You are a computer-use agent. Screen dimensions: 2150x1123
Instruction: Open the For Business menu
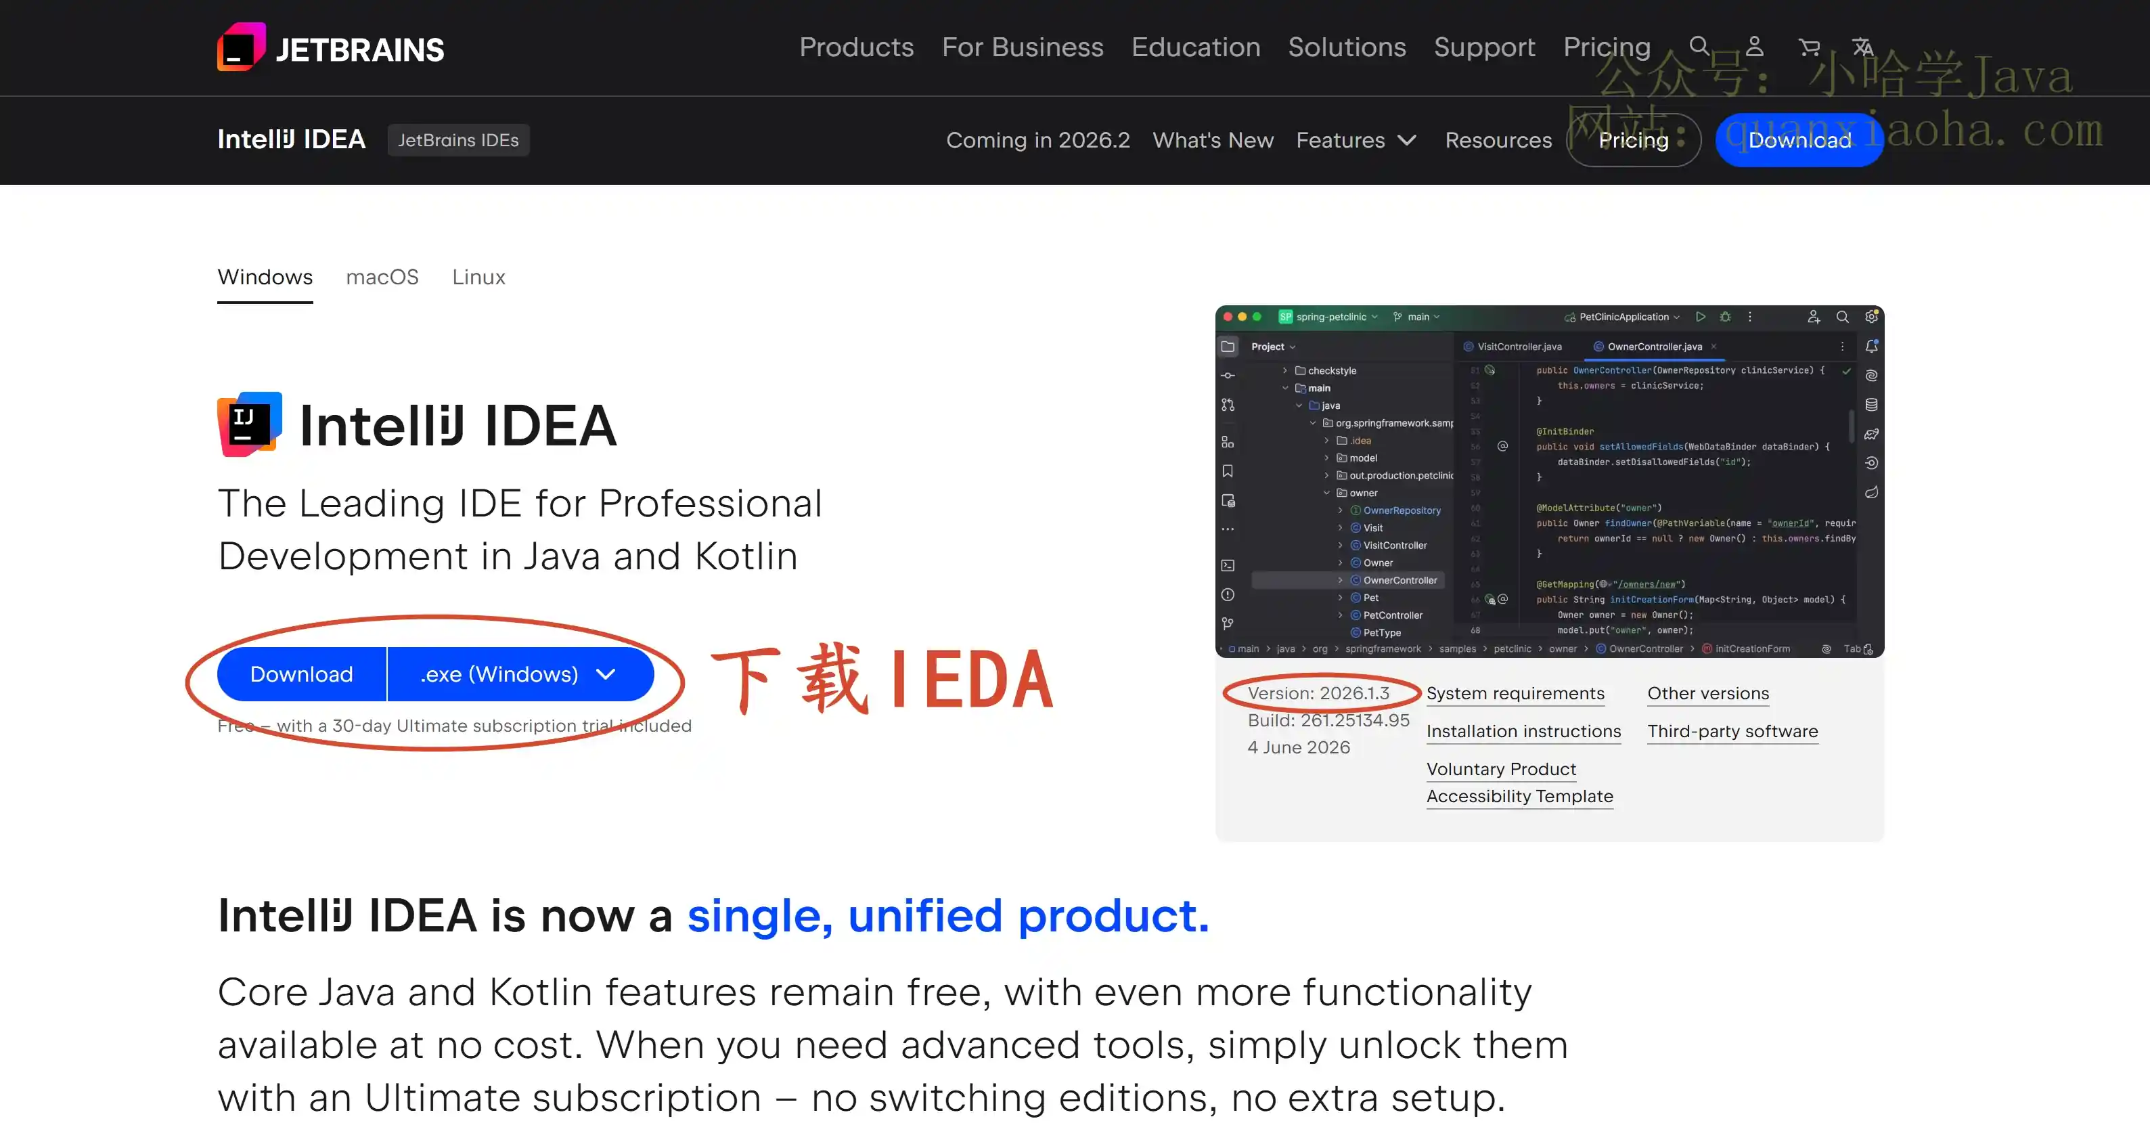(1023, 47)
